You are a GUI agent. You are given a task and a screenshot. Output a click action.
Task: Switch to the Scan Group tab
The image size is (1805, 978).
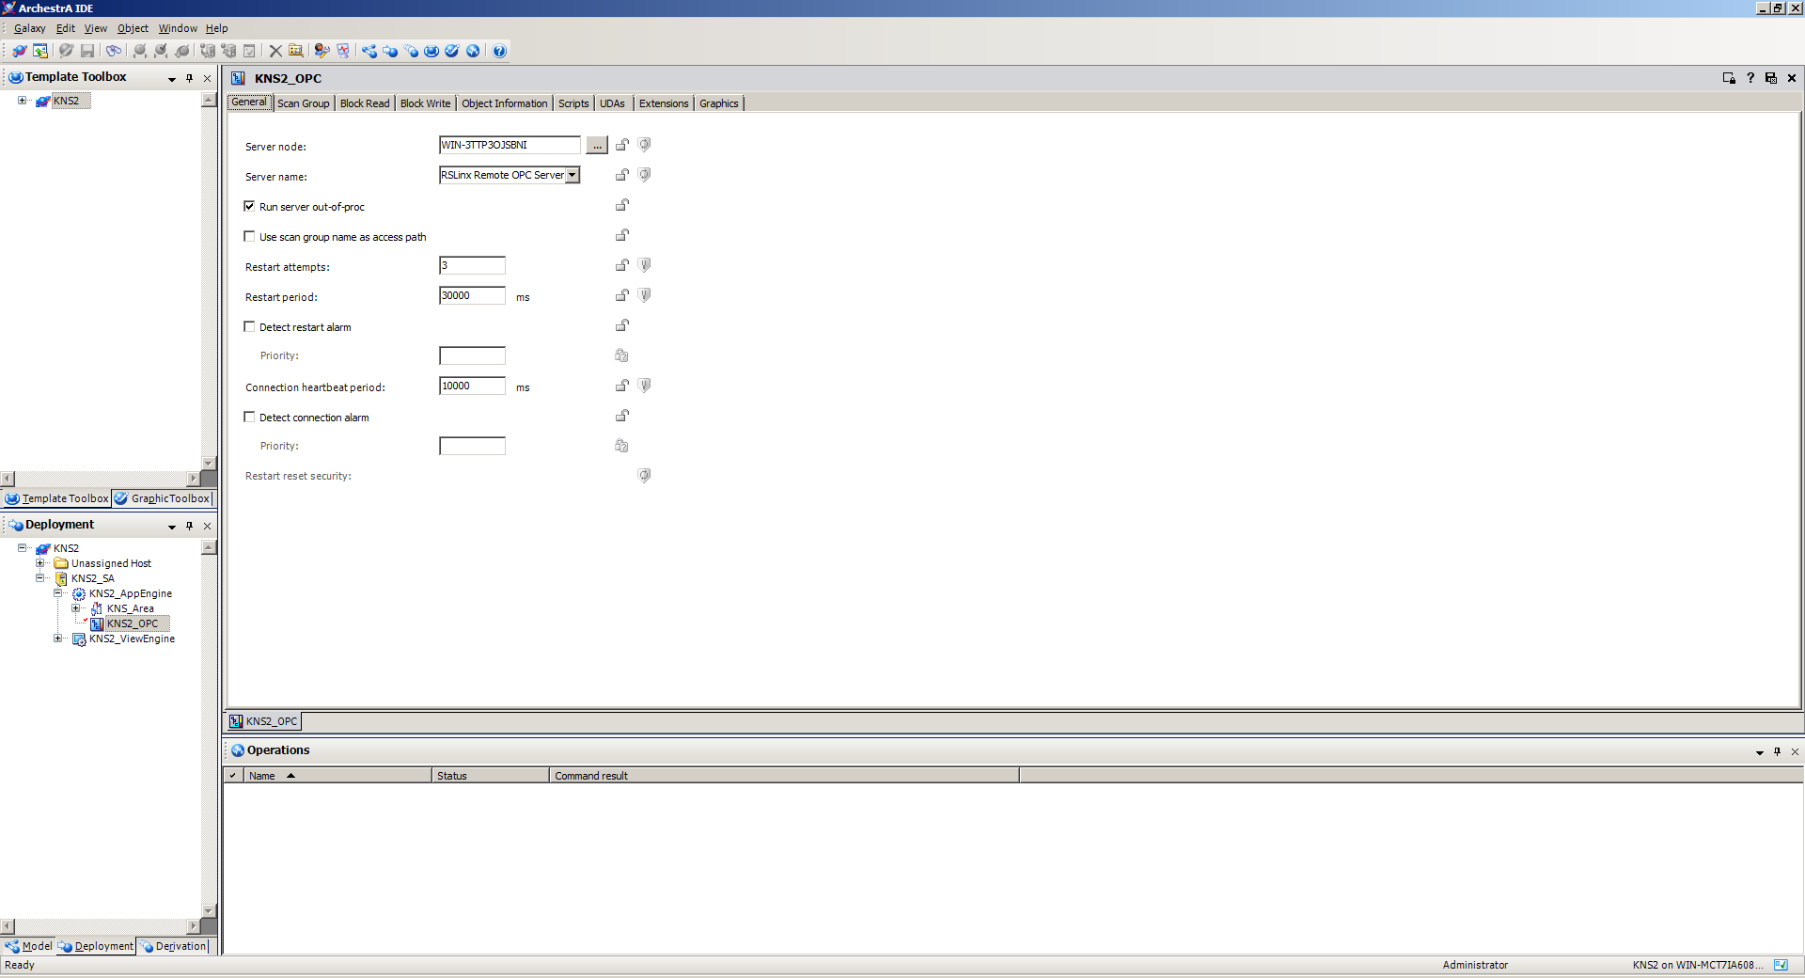coord(303,103)
